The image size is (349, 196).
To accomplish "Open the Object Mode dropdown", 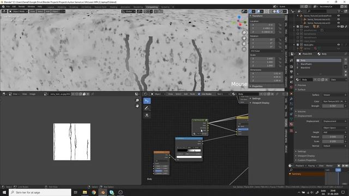I will (18, 11).
